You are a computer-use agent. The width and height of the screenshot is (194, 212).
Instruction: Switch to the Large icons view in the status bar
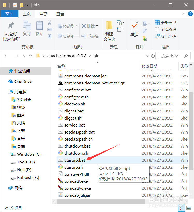pyautogui.click(x=189, y=208)
